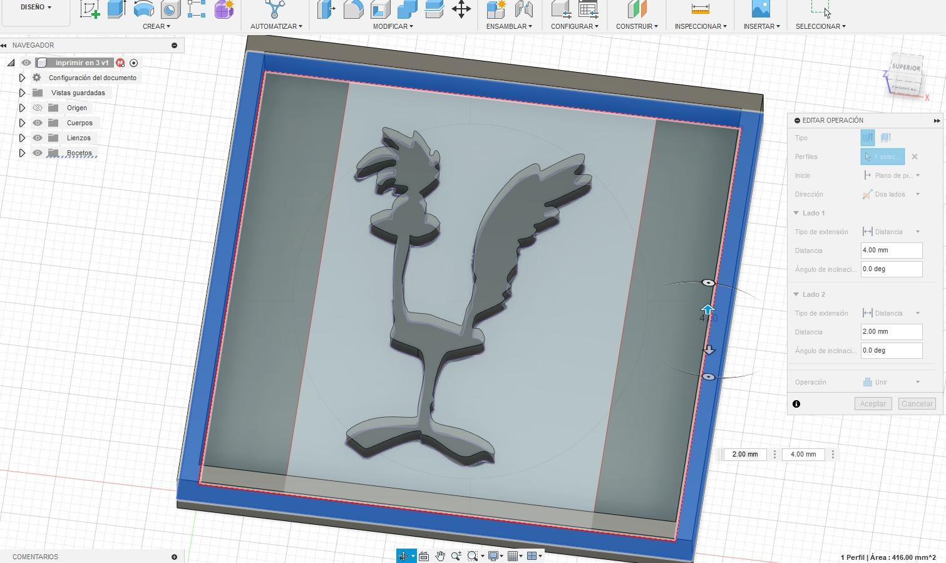Viewport: 946px width, 563px height.
Task: Click the Perfiles selection button
Action: coord(883,157)
